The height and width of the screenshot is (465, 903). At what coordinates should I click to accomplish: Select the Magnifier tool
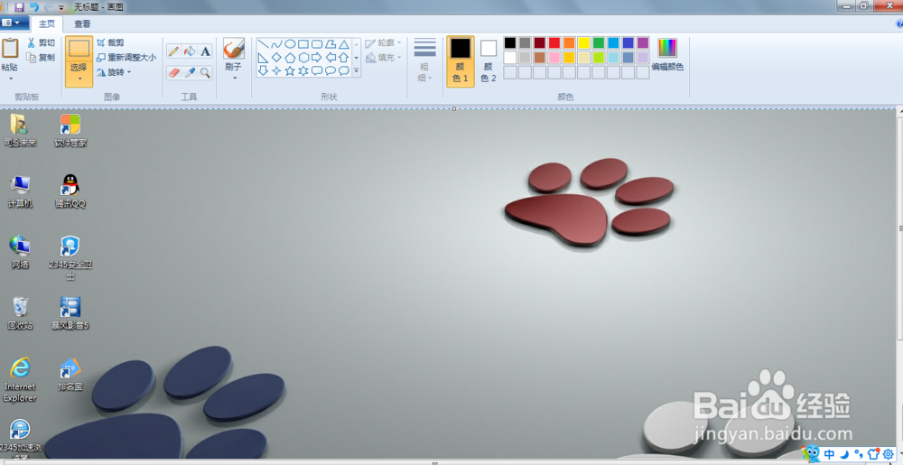pos(205,73)
